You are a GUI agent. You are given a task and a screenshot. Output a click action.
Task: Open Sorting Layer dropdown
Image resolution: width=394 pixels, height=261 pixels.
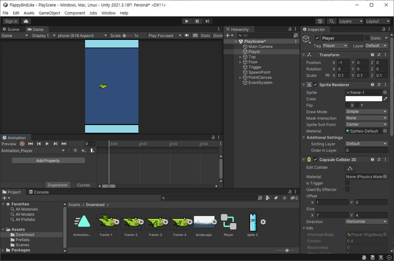[x=366, y=144]
